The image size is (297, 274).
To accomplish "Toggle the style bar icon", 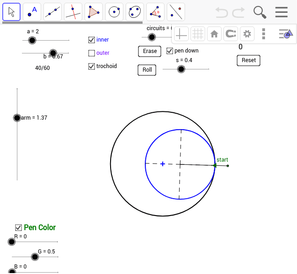I will pos(286,34).
